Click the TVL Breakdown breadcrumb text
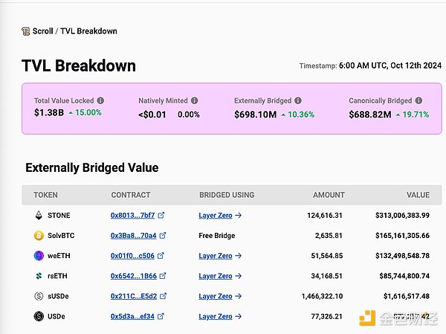This screenshot has height=334, width=446. [x=88, y=31]
